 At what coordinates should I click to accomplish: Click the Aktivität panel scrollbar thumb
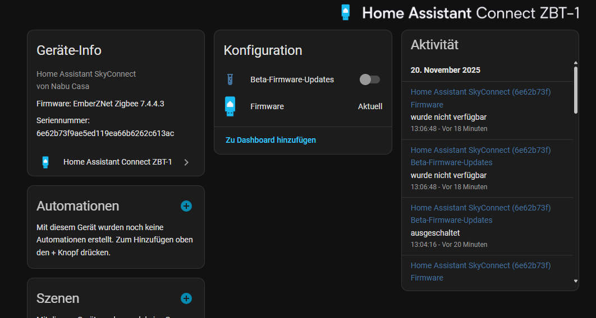575,90
